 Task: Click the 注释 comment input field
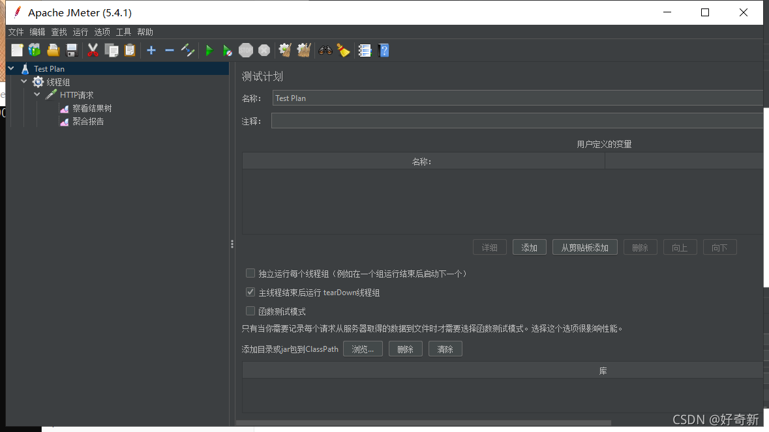pos(517,121)
